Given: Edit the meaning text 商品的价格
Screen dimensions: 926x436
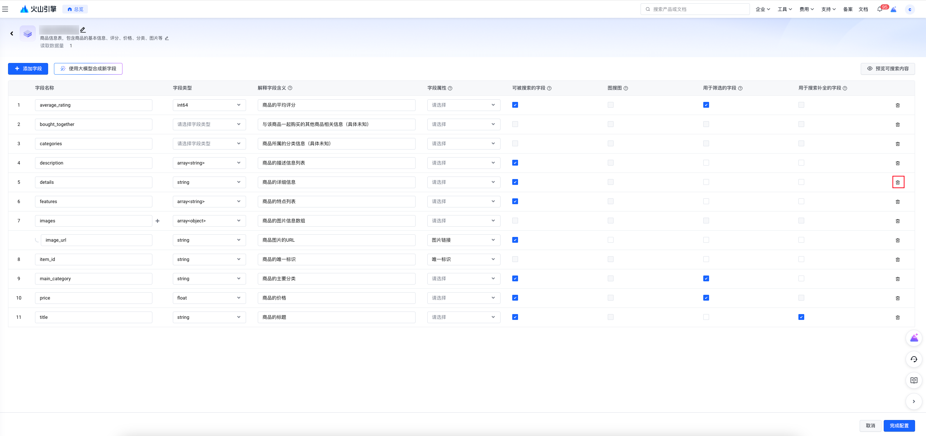Looking at the screenshot, I should pos(336,298).
